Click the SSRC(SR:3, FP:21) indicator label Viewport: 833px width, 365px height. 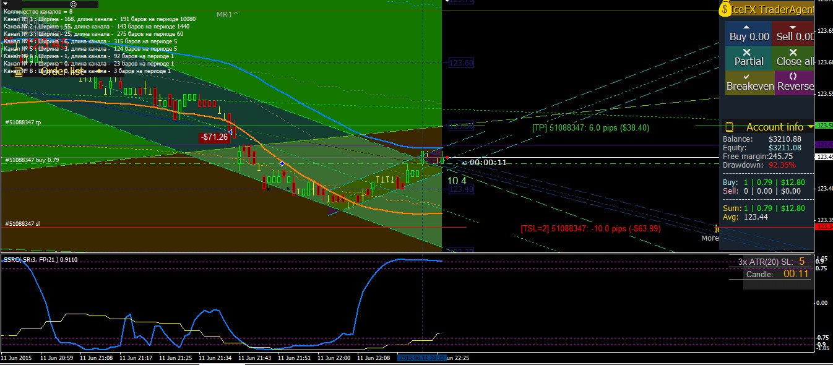click(41, 260)
